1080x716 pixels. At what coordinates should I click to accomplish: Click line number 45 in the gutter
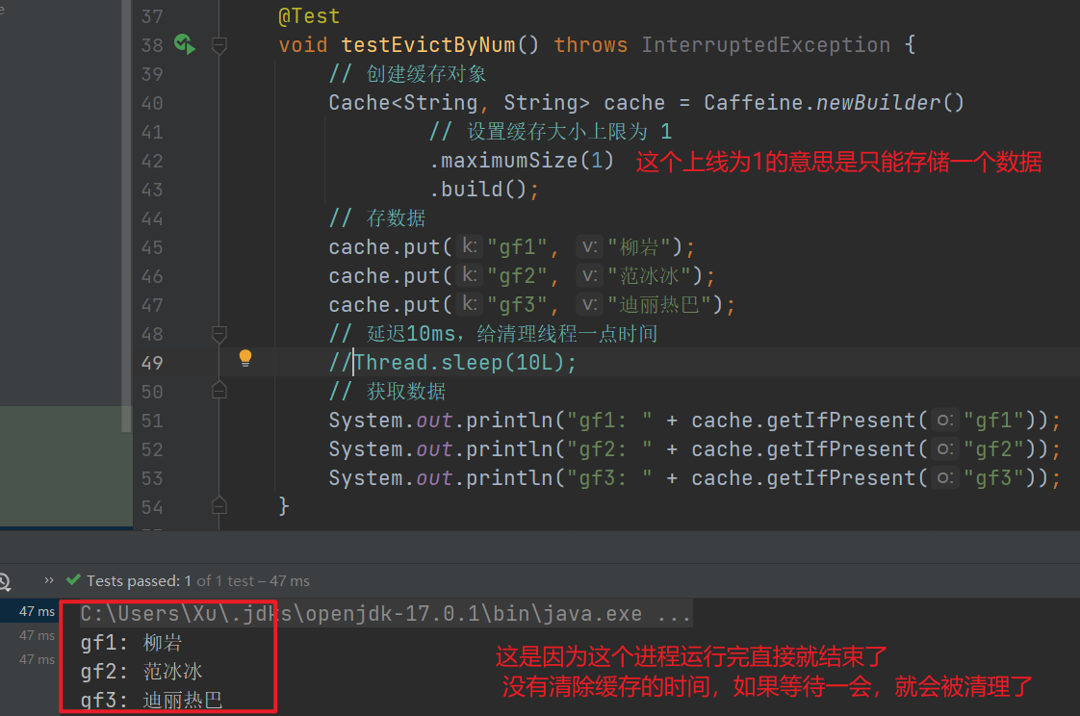(151, 247)
